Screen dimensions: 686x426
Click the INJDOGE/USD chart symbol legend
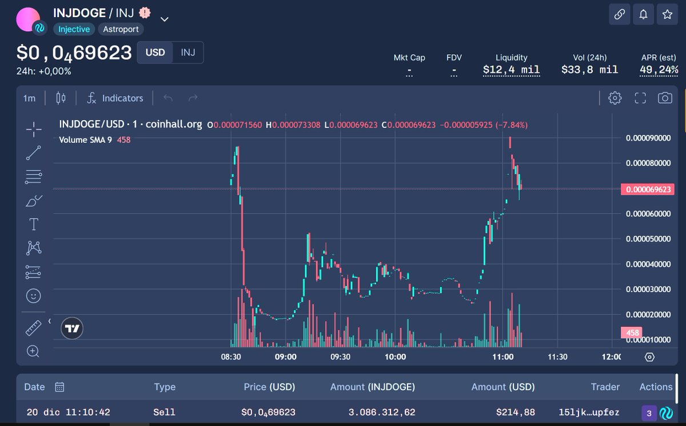tap(130, 124)
